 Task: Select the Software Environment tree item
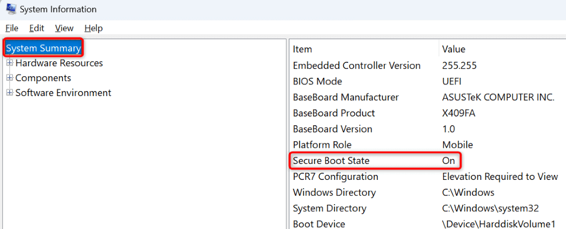63,93
